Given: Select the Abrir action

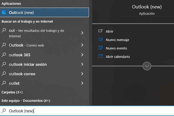Looking at the screenshot, I should (110, 31).
